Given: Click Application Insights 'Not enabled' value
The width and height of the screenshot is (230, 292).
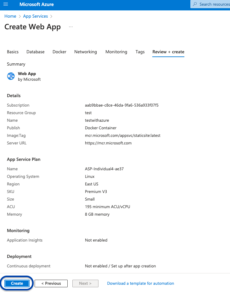Looking at the screenshot, I should tap(96, 240).
